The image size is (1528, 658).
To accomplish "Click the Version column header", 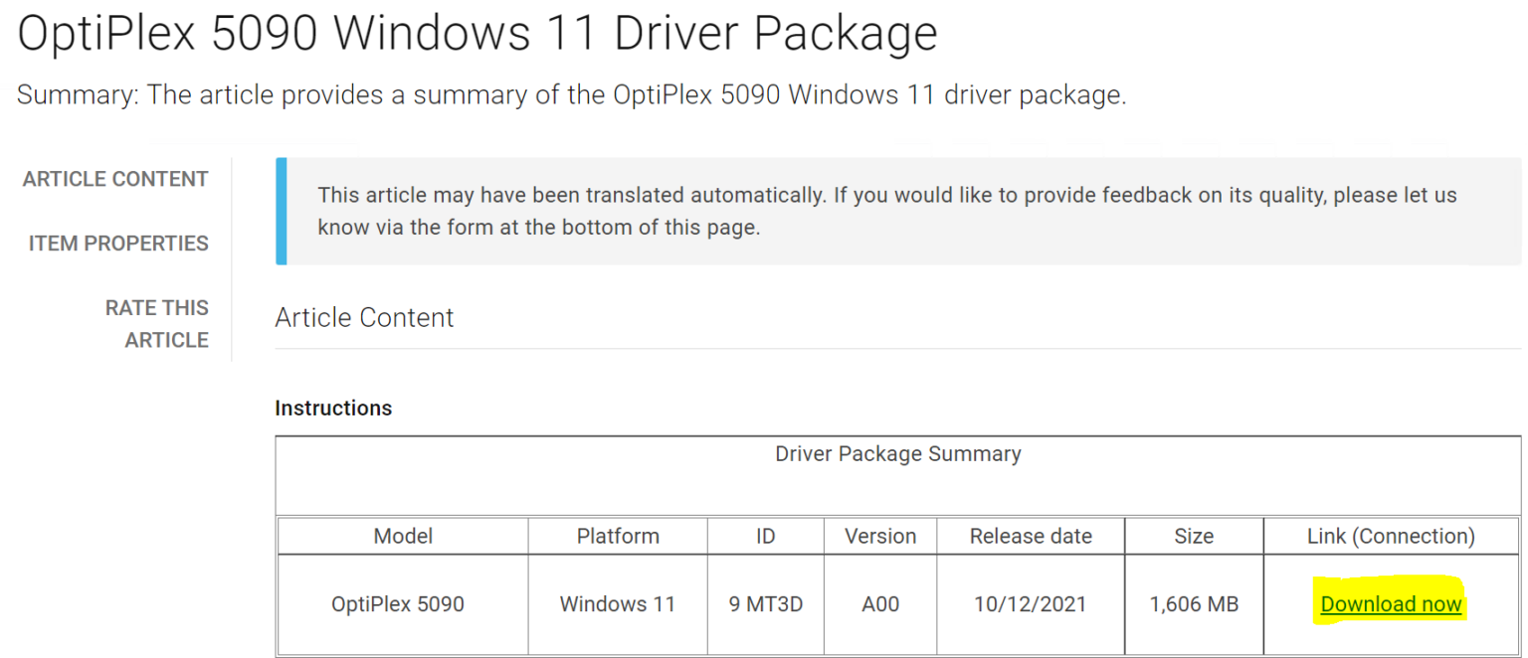I will pos(879,536).
